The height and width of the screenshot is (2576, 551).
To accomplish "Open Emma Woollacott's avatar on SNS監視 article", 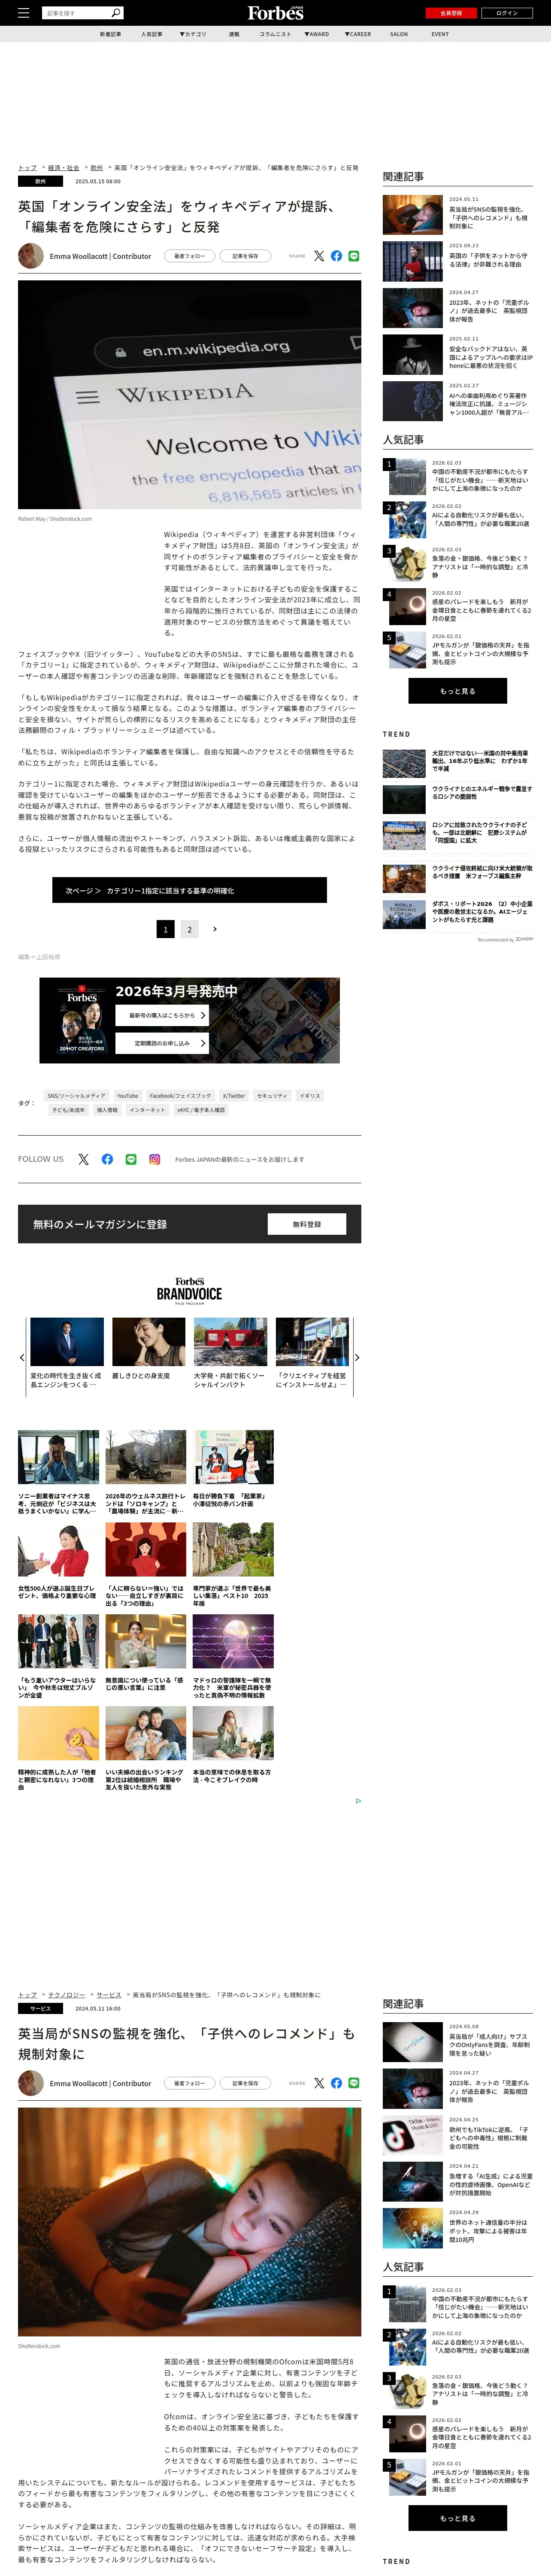I will [x=31, y=2083].
